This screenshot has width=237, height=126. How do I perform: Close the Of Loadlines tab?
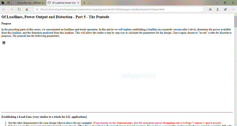point(78,3)
